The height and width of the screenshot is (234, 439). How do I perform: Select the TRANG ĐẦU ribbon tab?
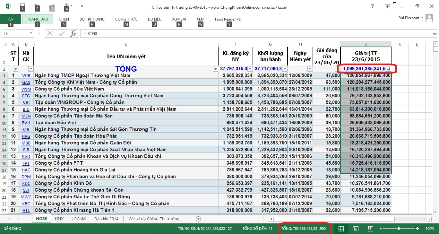pyautogui.click(x=38, y=19)
